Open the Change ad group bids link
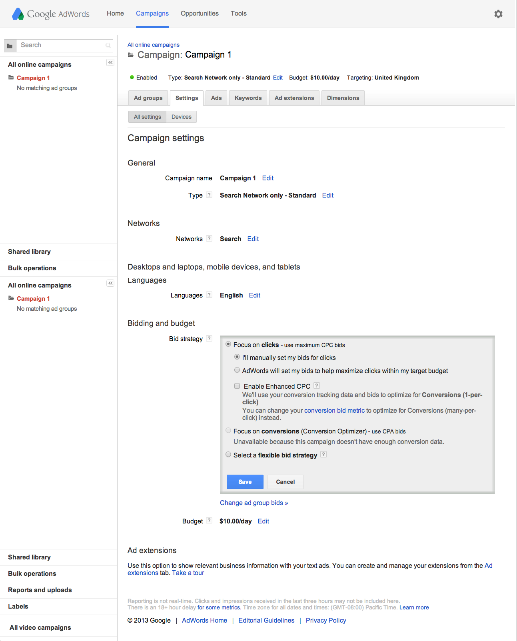The image size is (517, 641). click(254, 503)
